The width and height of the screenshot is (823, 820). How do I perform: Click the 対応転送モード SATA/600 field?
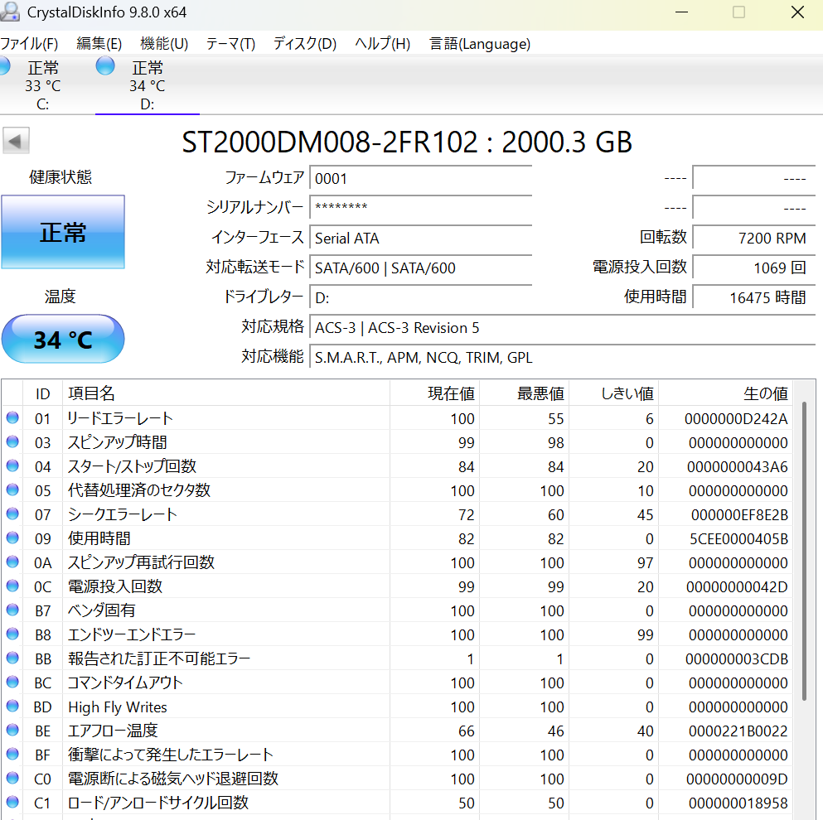pos(421,268)
